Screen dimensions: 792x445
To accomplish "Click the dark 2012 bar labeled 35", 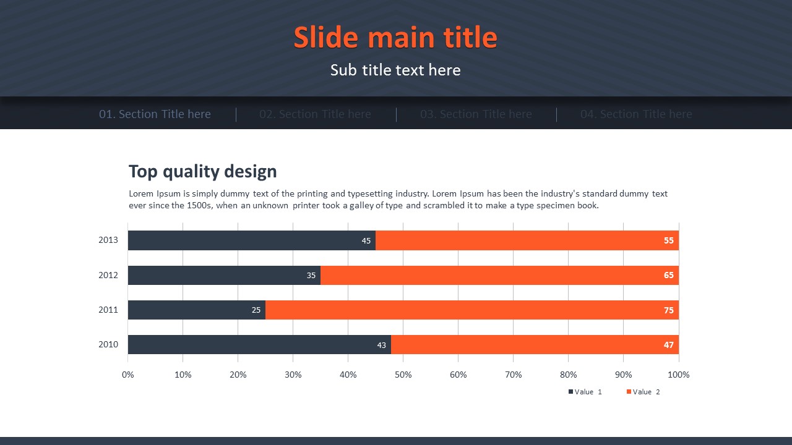I will tap(224, 275).
